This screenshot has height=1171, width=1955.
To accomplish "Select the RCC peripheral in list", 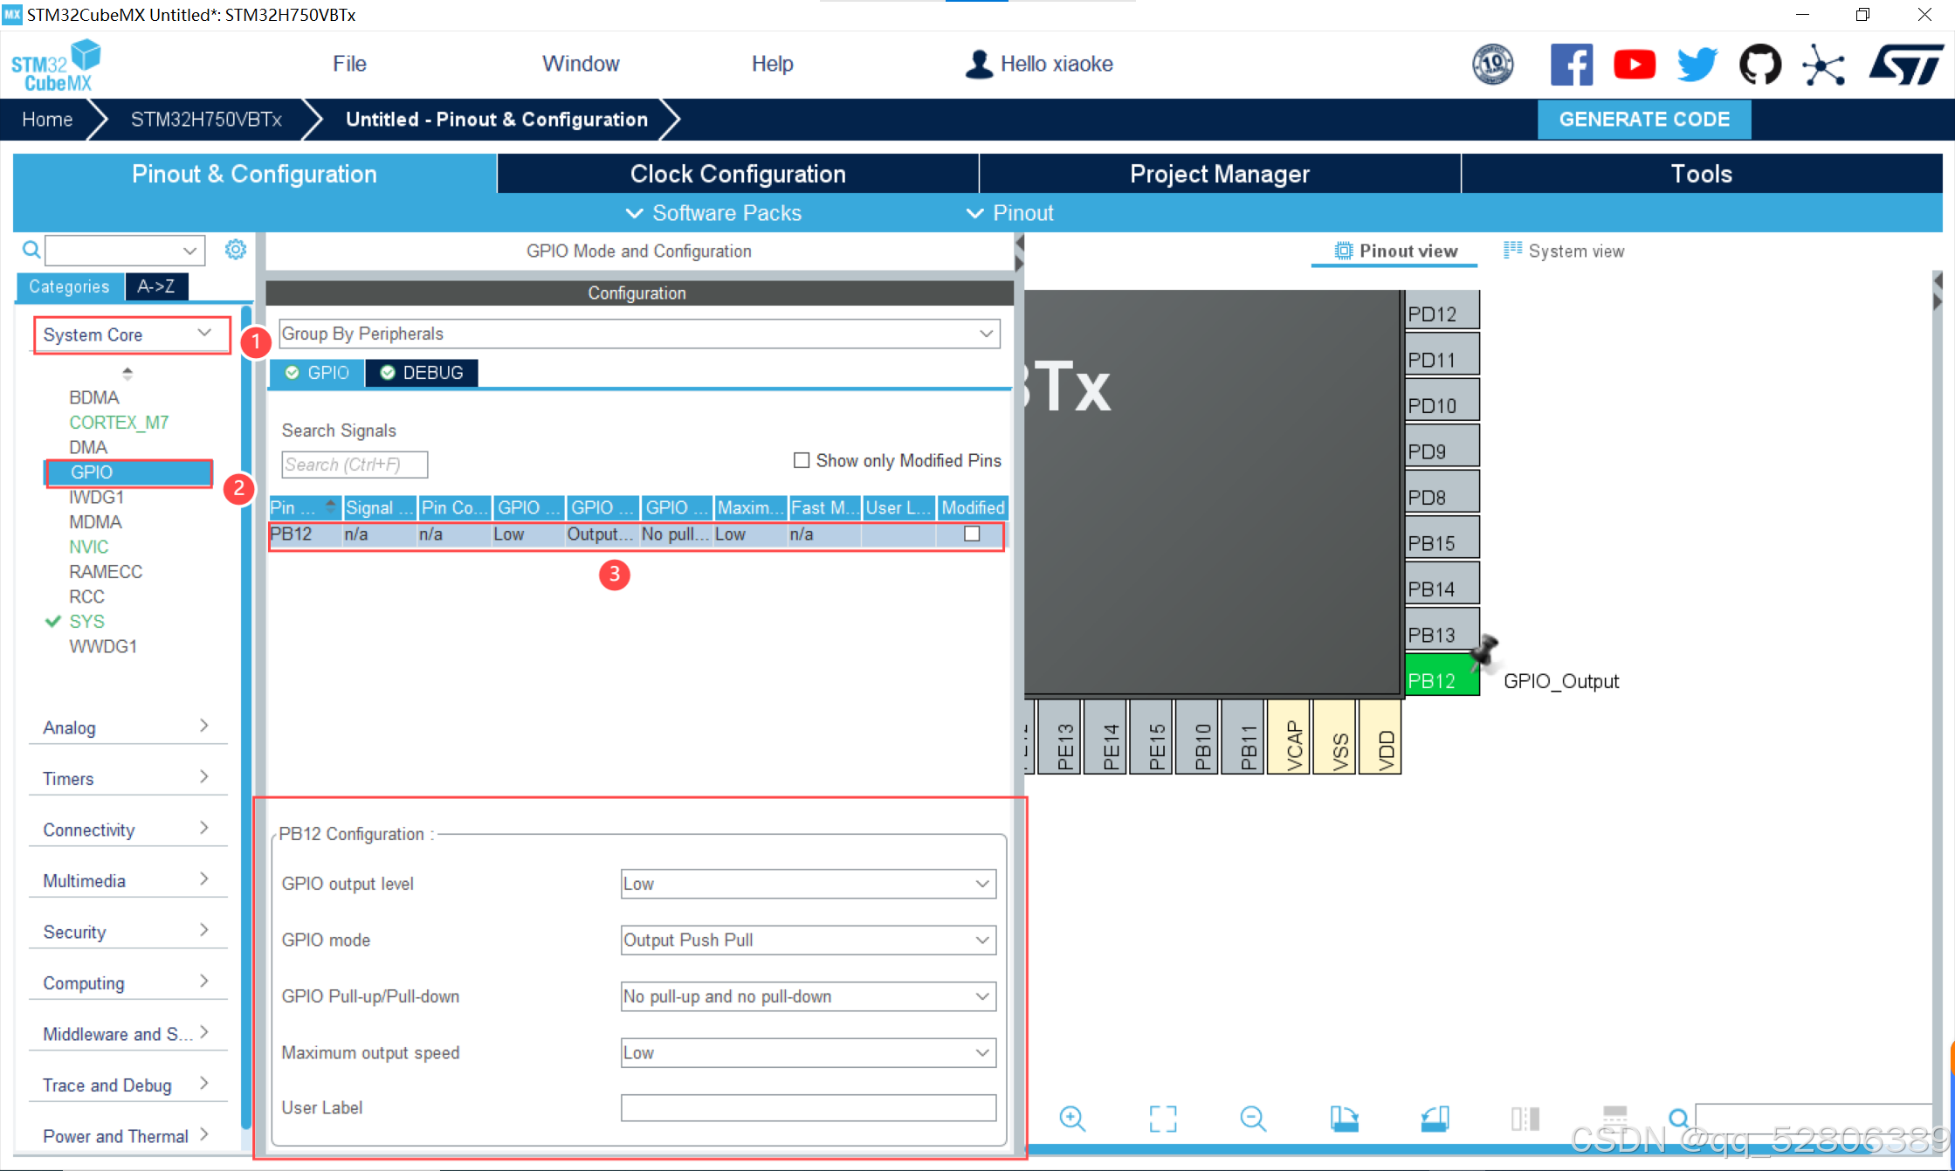I will tap(86, 596).
